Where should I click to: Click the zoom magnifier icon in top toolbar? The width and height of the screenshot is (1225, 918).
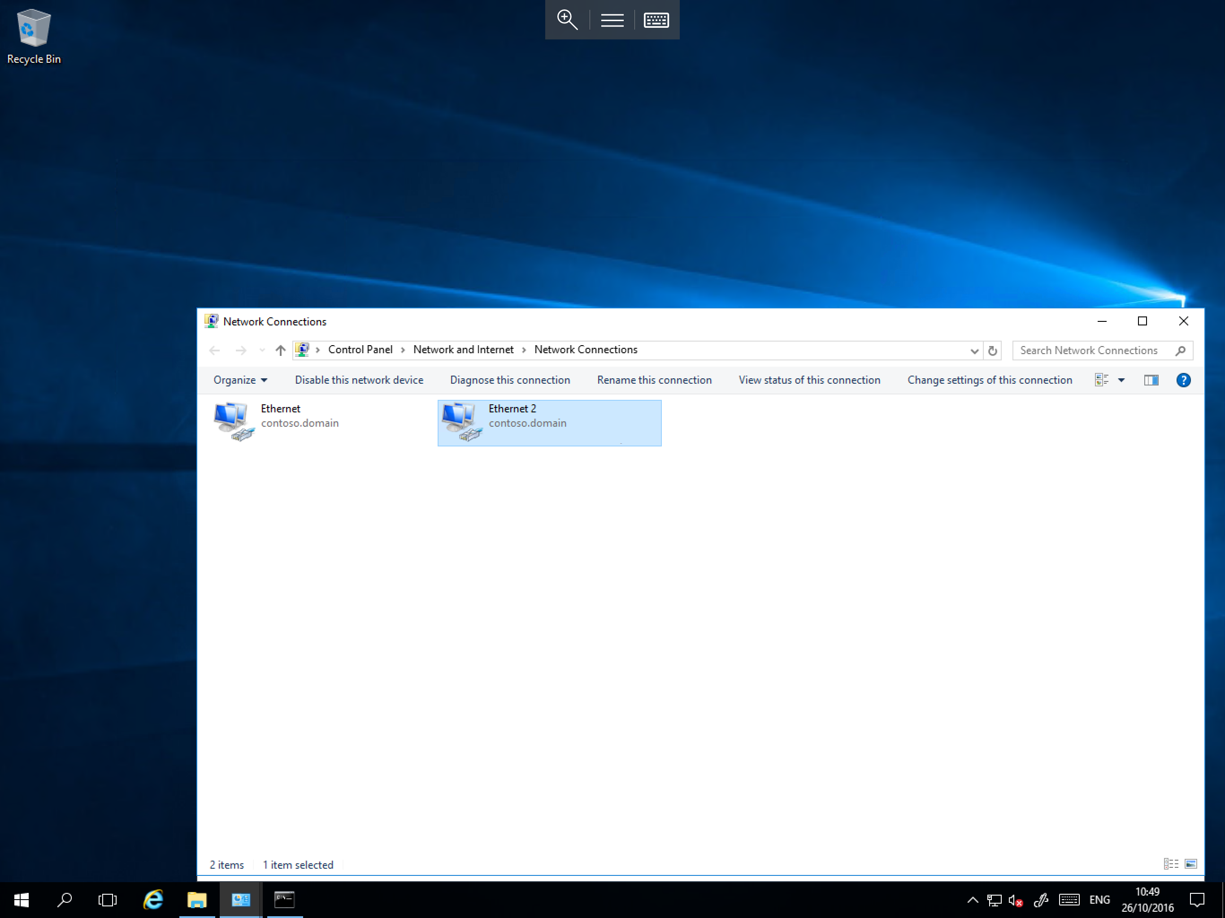(x=567, y=20)
